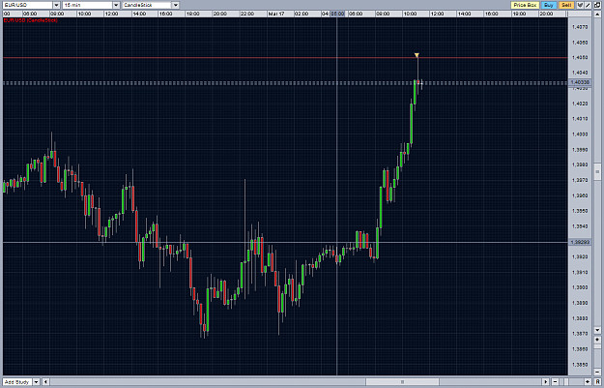Click the horizontal zoom expand arrows button
Image resolution: width=604 pixels, height=388 pixels.
tap(588, 381)
